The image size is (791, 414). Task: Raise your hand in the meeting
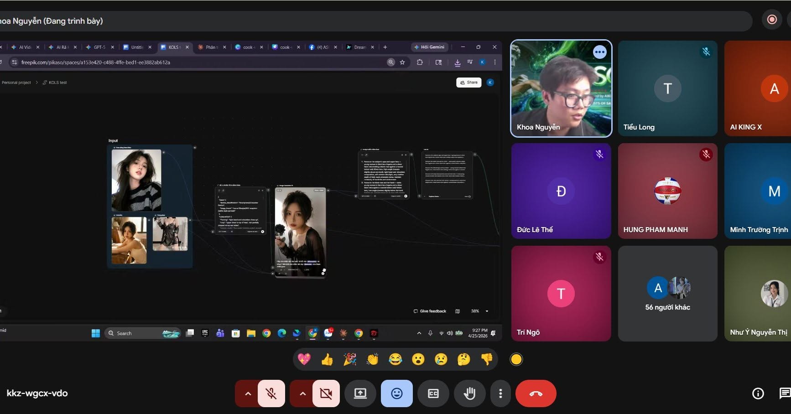(470, 393)
